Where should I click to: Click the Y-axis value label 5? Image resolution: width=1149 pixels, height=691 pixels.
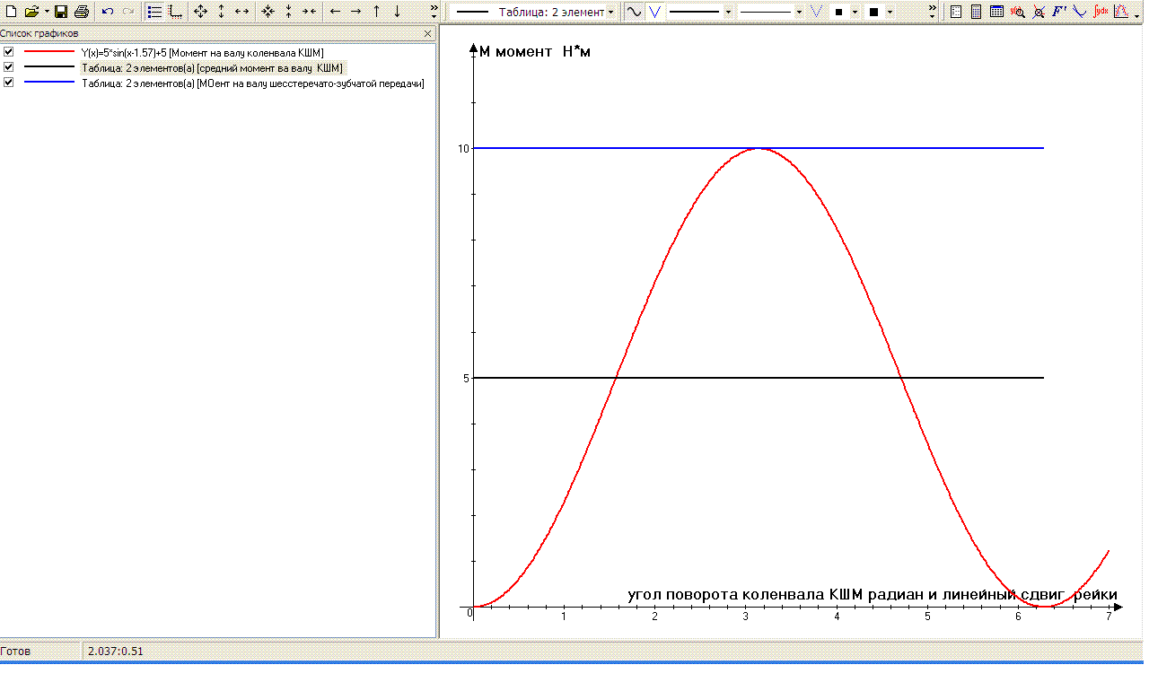click(x=466, y=378)
